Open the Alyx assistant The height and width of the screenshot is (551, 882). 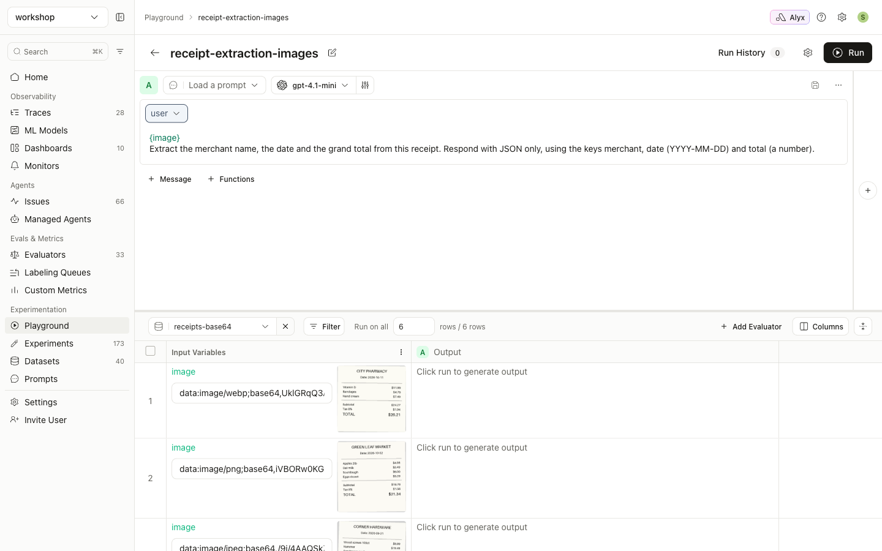(790, 17)
